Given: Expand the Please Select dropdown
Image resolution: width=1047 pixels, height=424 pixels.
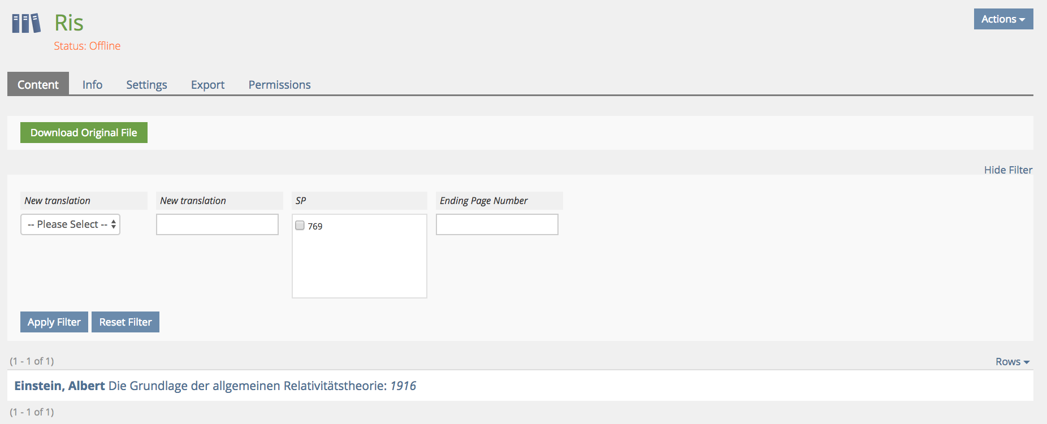Looking at the screenshot, I should (x=71, y=224).
